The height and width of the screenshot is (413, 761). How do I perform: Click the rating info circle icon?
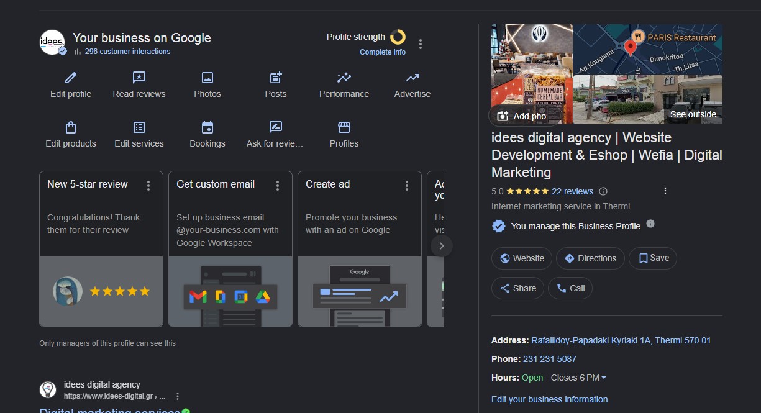tap(603, 191)
